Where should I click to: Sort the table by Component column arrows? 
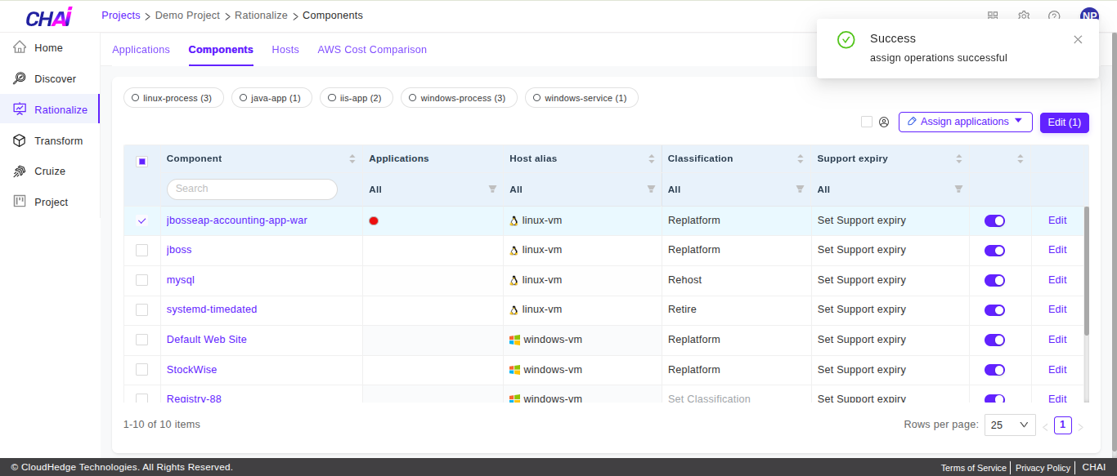tap(352, 158)
